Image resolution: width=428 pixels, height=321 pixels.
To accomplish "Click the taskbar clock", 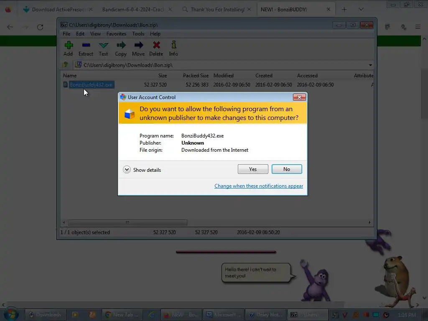I will (x=407, y=315).
